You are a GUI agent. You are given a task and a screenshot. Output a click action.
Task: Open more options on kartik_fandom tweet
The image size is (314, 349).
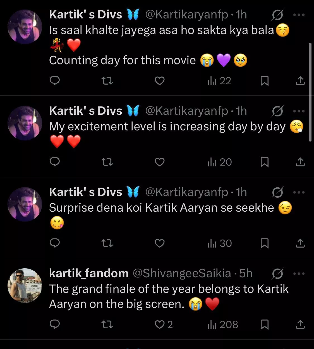(x=299, y=274)
